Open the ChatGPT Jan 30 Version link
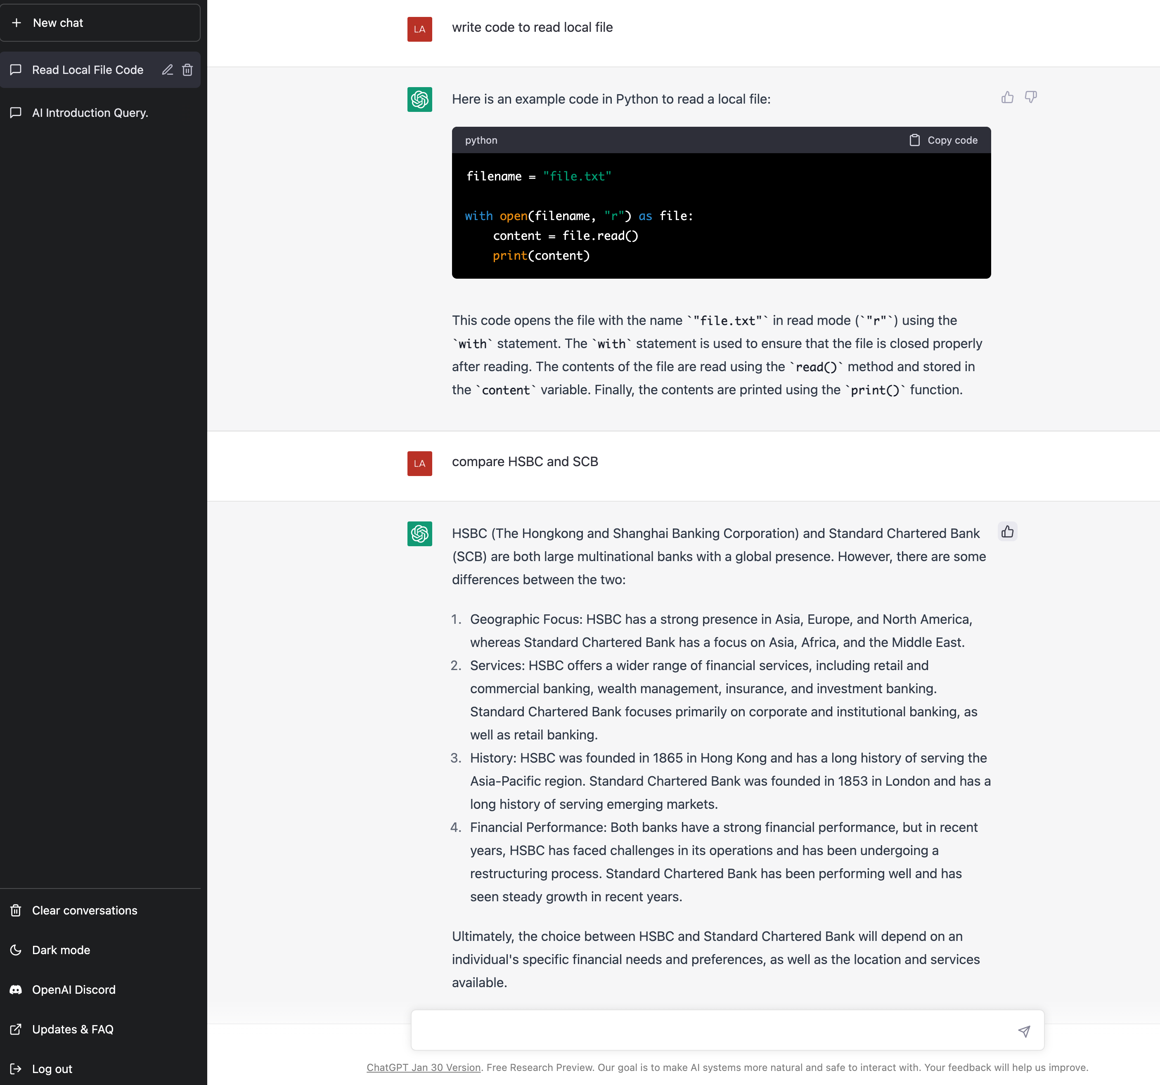 point(424,1068)
